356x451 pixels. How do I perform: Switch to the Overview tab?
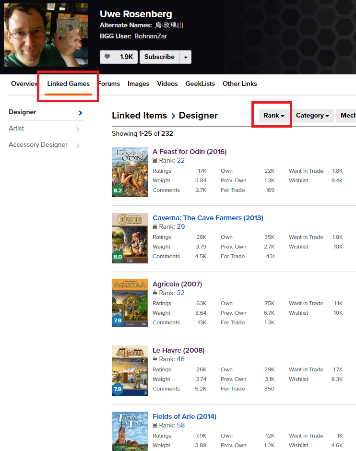coord(24,83)
